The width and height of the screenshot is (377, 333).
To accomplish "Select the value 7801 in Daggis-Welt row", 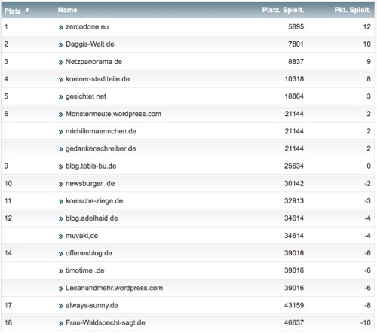I will click(x=296, y=44).
